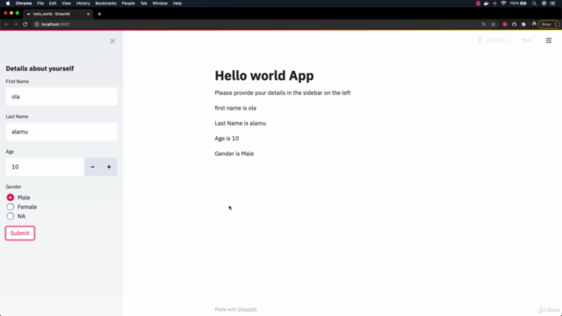Open a new tab with the plus button
Image resolution: width=562 pixels, height=316 pixels.
point(99,14)
